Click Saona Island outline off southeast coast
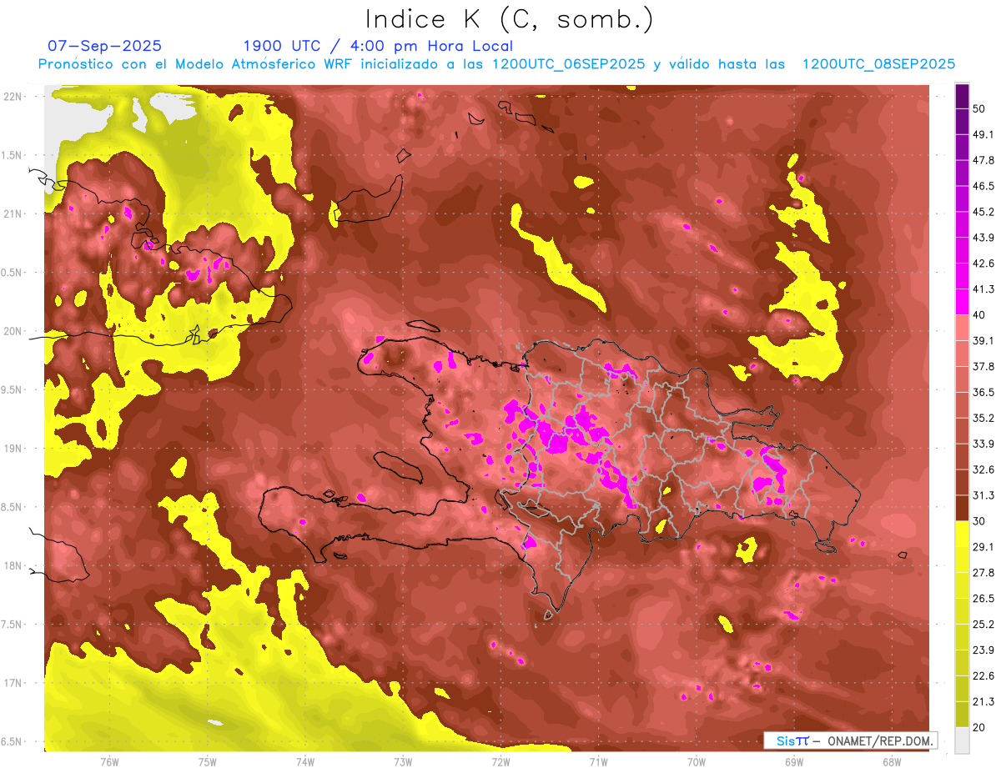The image size is (1001, 773). coord(826,547)
